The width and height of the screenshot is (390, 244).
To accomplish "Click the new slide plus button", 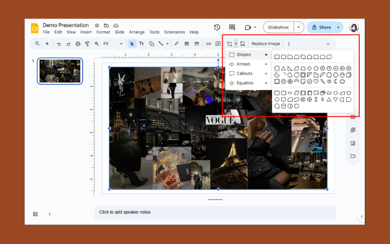I will click(47, 43).
